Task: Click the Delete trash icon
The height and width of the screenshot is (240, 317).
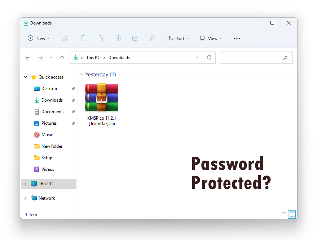Action: [152, 38]
